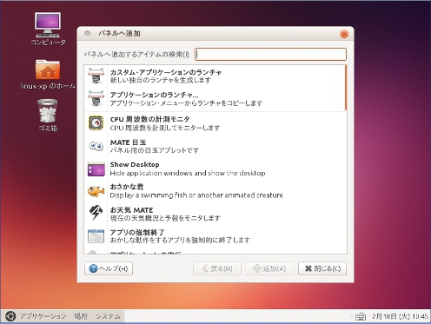Open the システム menu
The height and width of the screenshot is (324, 431).
coord(108,316)
